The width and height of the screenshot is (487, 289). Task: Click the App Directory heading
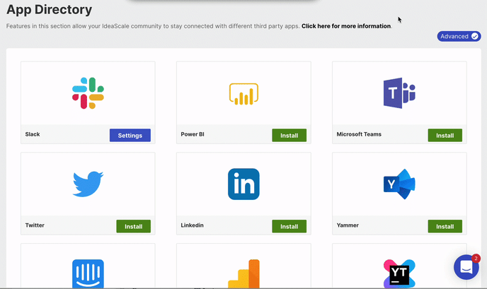point(49,10)
